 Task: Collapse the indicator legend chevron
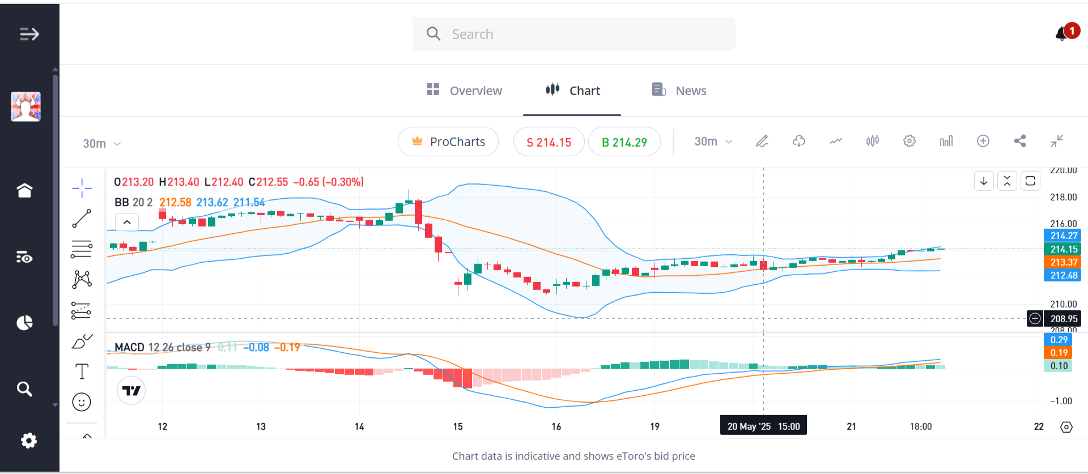(x=127, y=222)
